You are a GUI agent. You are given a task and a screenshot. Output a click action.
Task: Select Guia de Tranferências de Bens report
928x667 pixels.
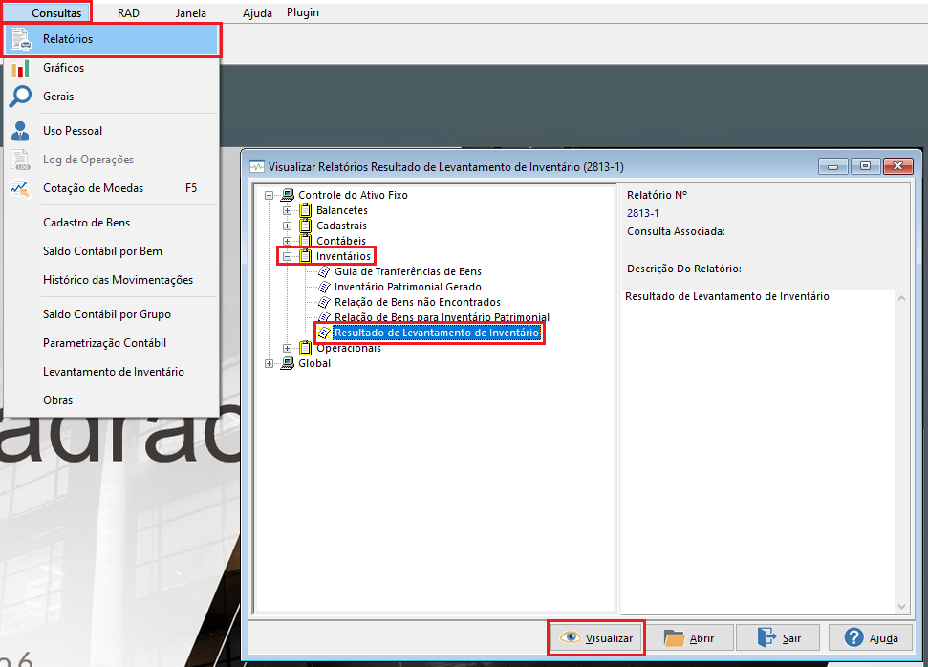408,271
